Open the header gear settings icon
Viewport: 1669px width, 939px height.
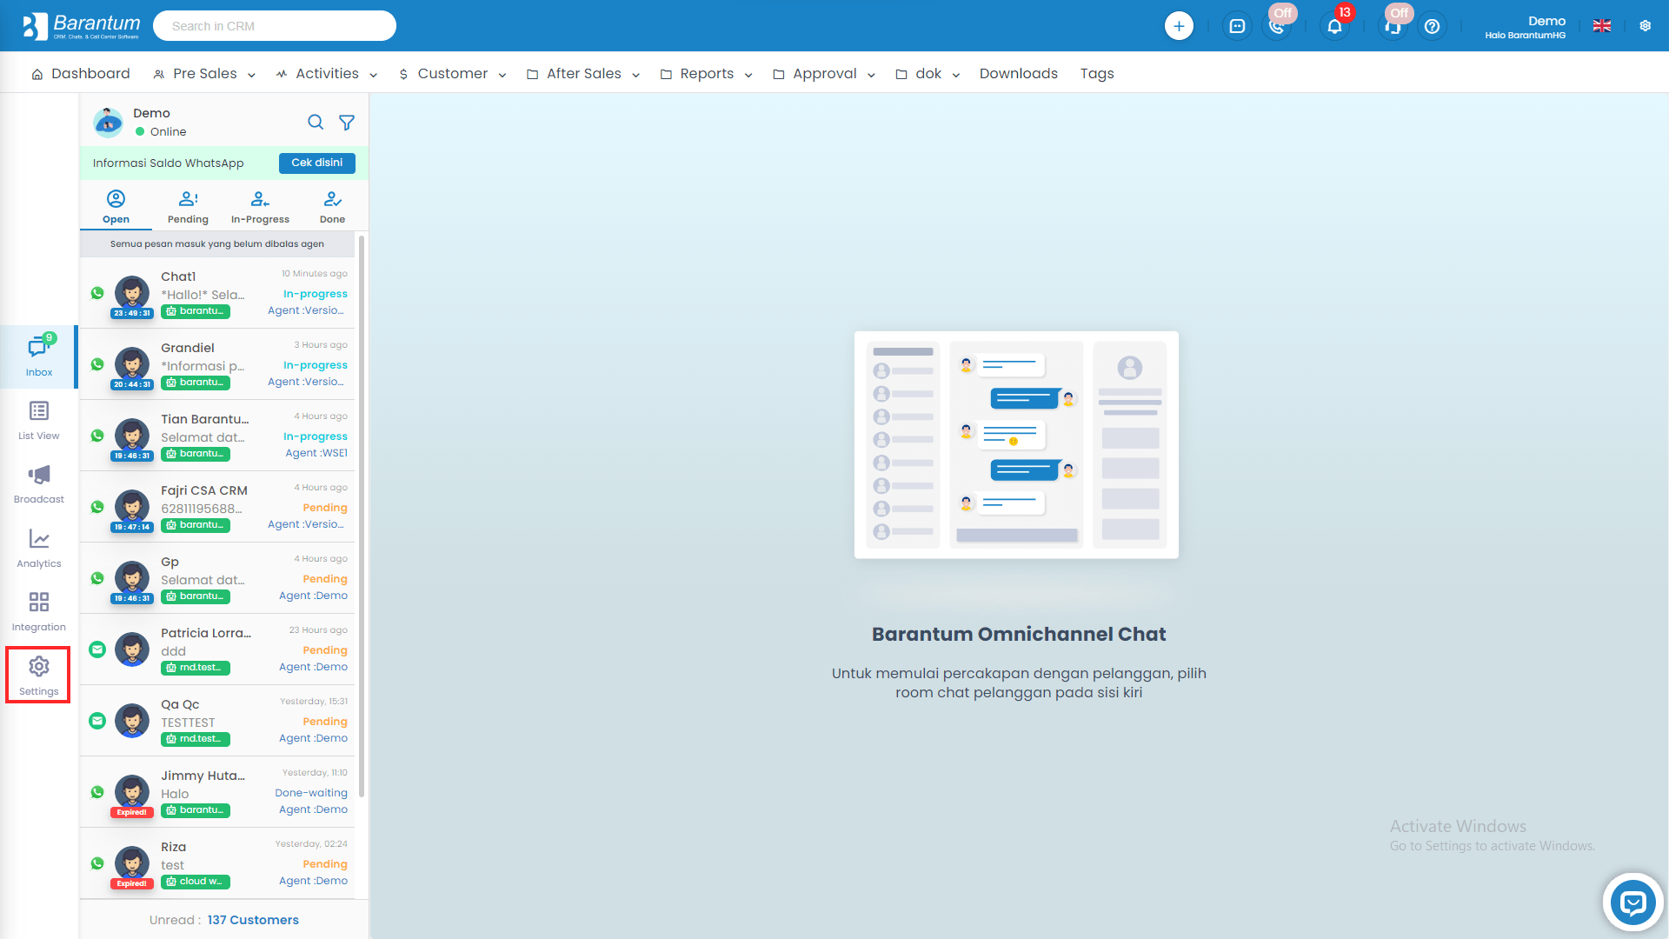tap(1646, 26)
